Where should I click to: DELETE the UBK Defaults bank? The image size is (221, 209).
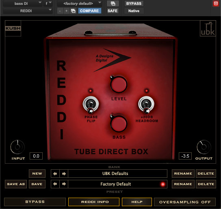[x=206, y=174]
